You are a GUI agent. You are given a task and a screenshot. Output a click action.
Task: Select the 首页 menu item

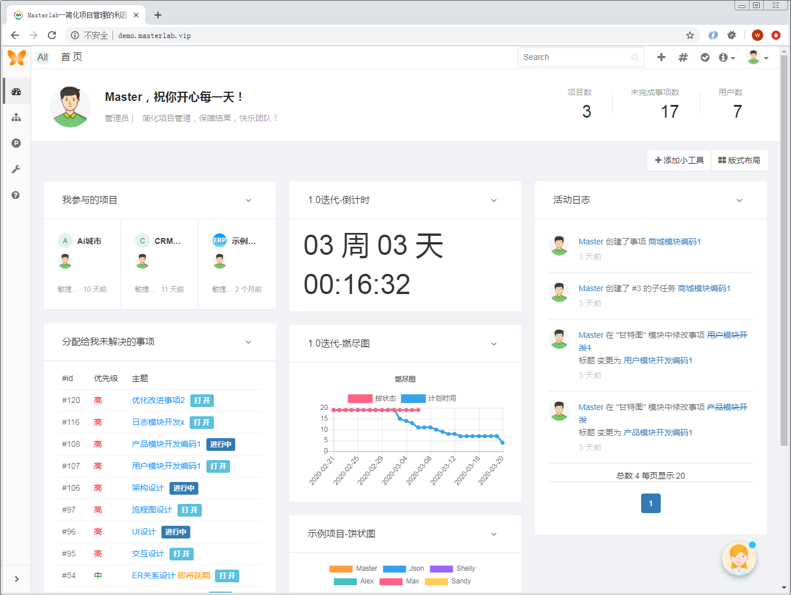tap(71, 57)
